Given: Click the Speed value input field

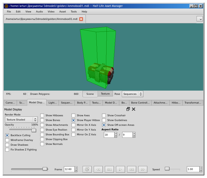Looking at the screenshot, I should (193, 169).
